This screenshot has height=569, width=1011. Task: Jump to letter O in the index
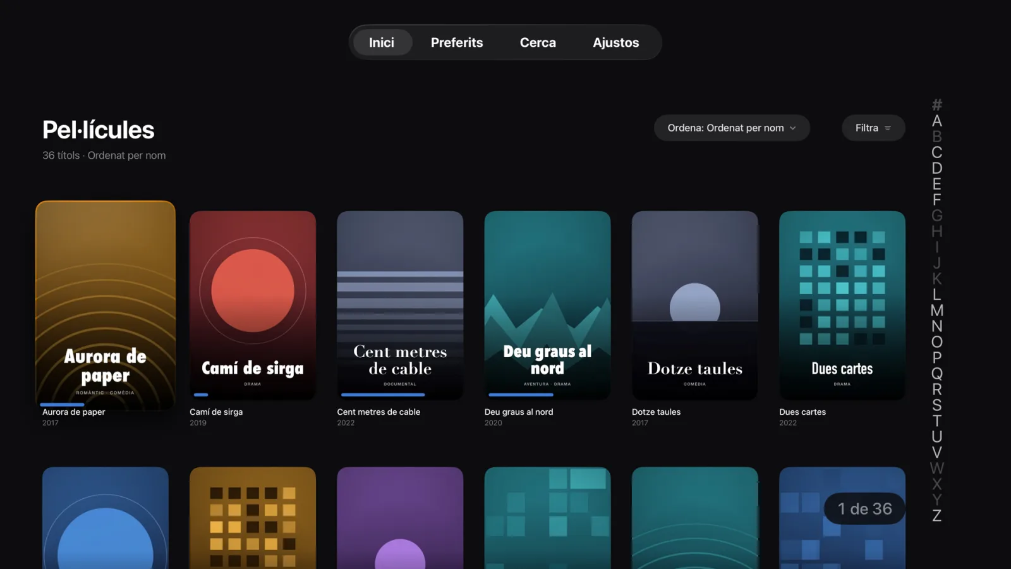pyautogui.click(x=937, y=342)
